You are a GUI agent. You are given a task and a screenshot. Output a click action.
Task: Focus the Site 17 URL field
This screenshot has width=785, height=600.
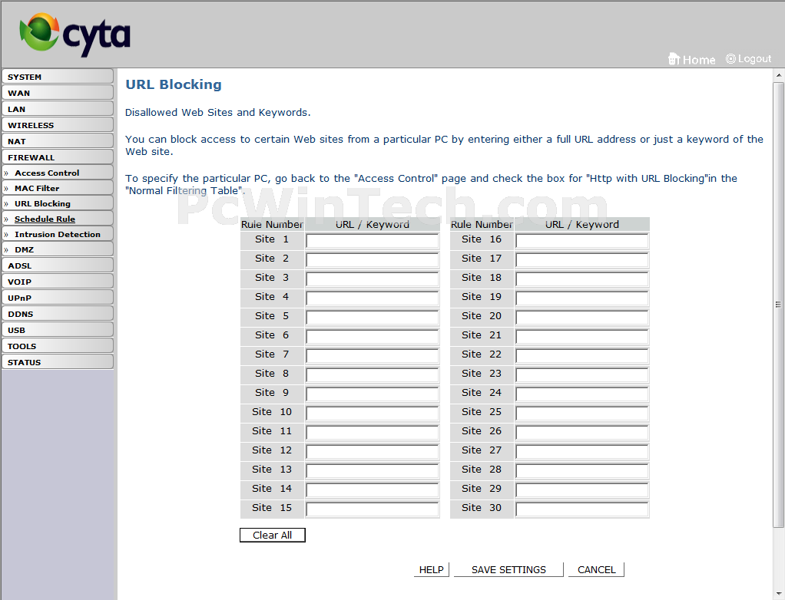coord(582,261)
